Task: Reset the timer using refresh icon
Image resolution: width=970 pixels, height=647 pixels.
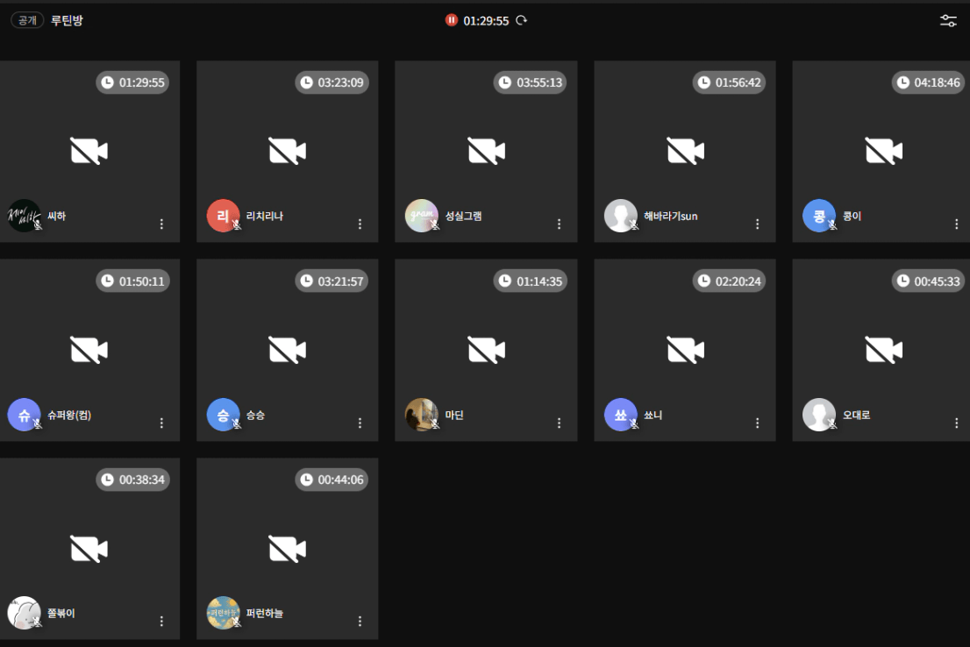Action: tap(522, 20)
